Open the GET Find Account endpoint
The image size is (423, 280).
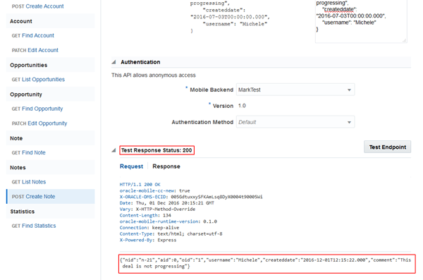click(x=33, y=35)
